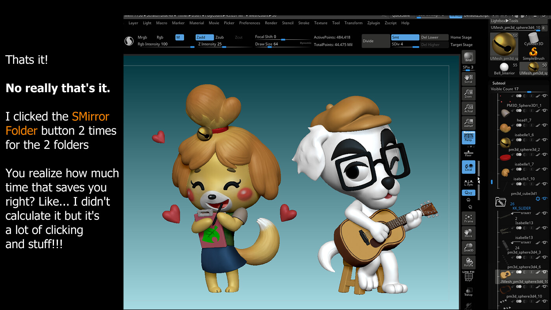Enable the Mrgb channel mode
Viewport: 551px width, 310px height.
click(142, 37)
